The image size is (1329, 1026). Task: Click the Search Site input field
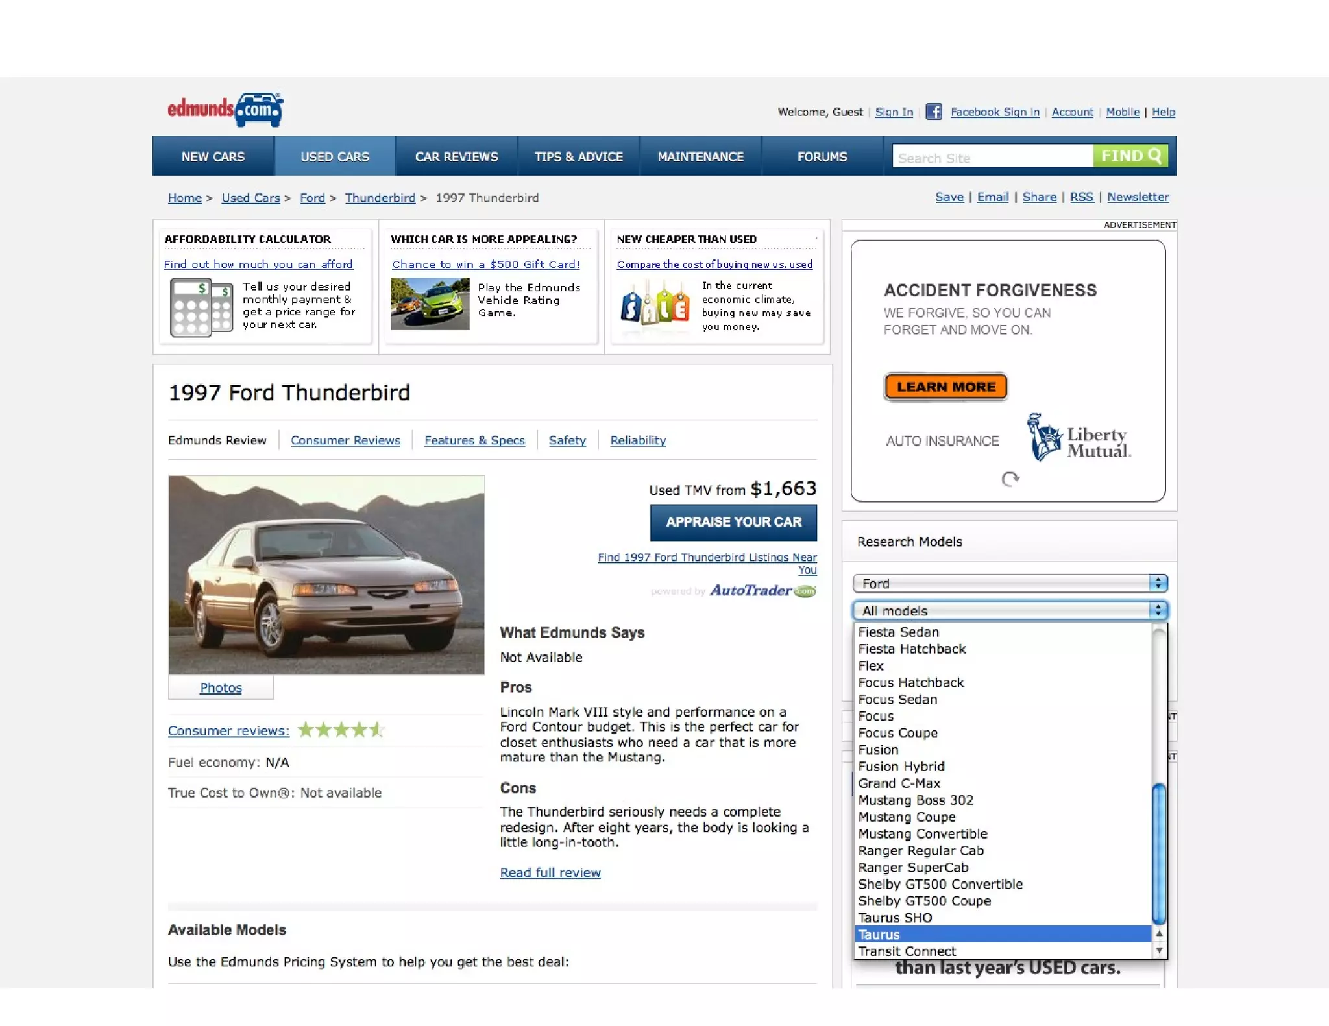993,156
